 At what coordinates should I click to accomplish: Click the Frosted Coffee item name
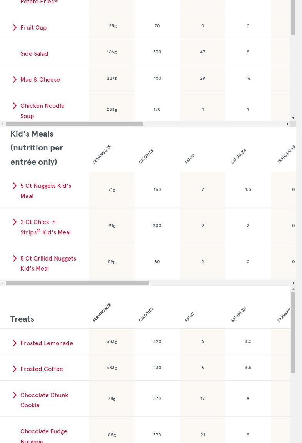(42, 369)
